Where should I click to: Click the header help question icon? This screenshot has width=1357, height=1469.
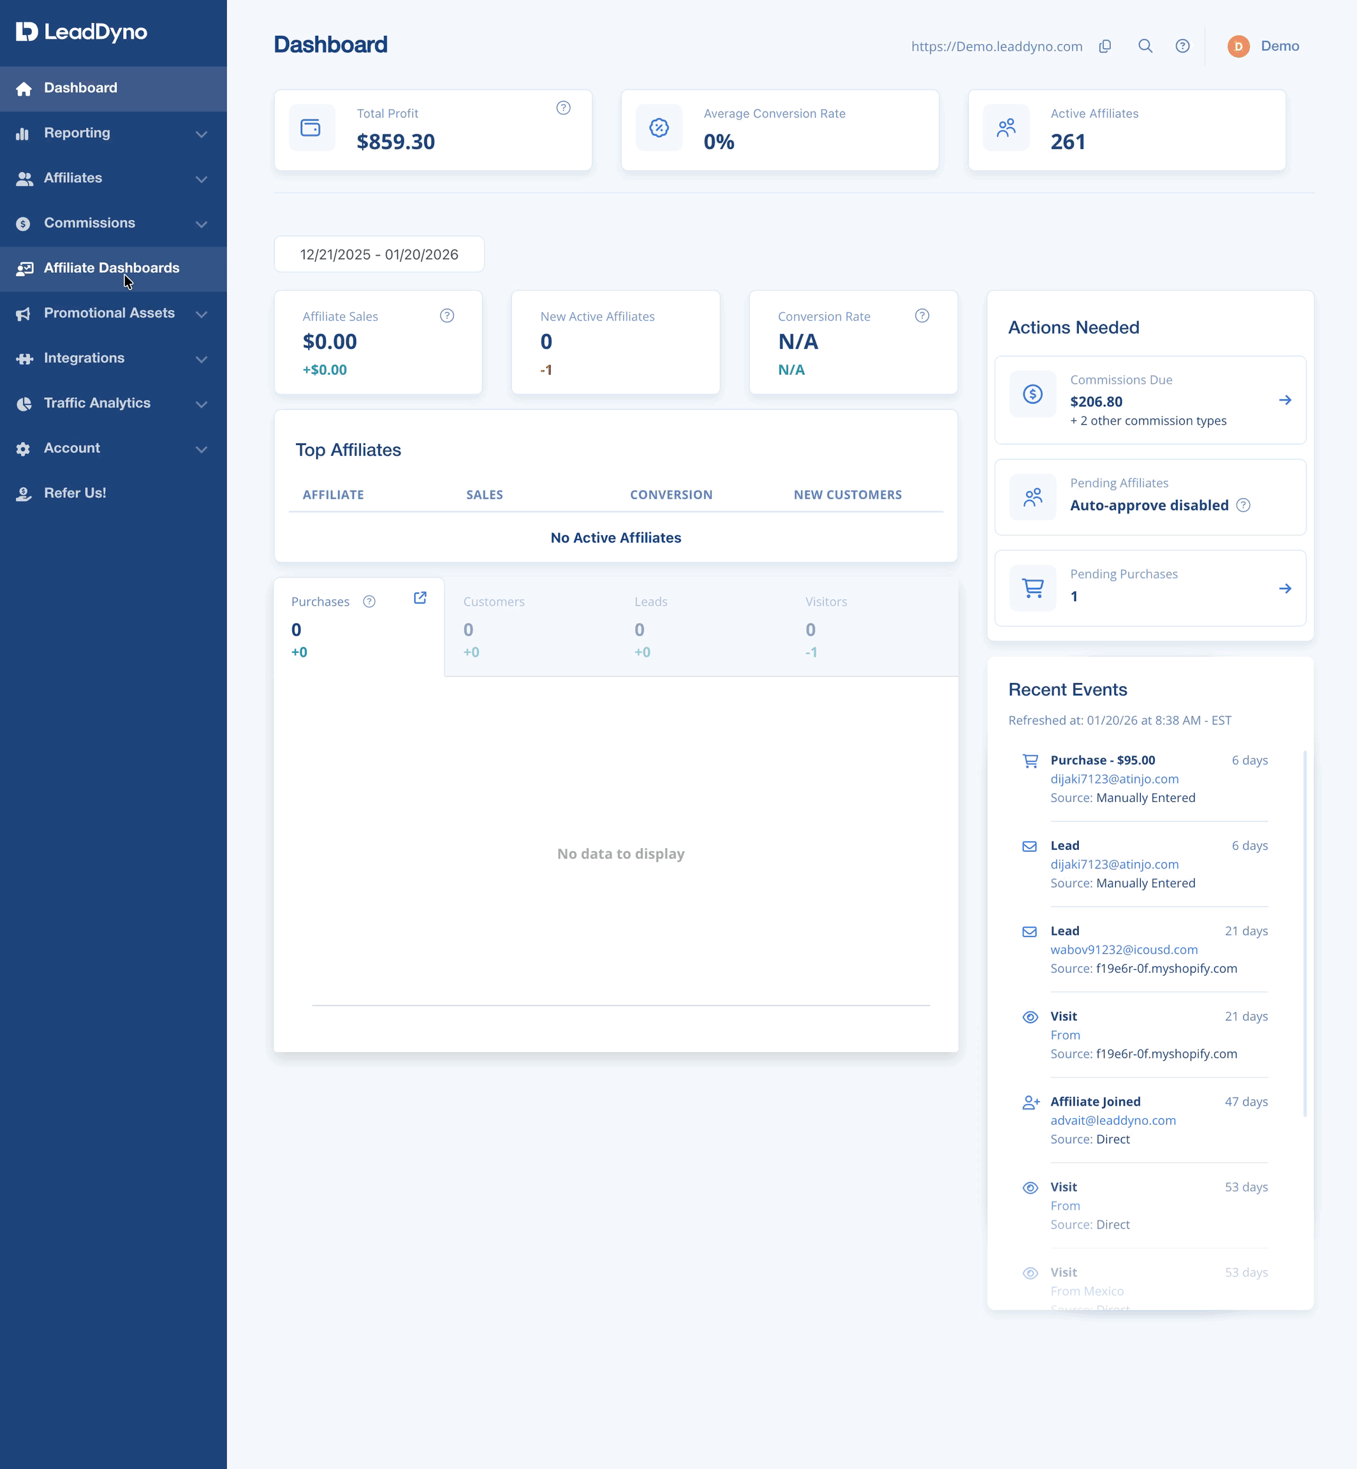tap(1182, 47)
